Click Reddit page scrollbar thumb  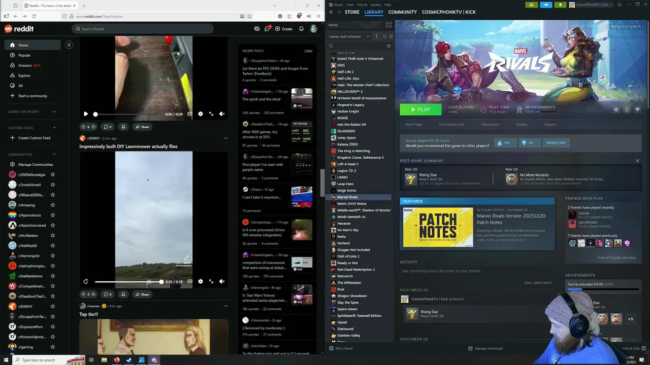[321, 182]
